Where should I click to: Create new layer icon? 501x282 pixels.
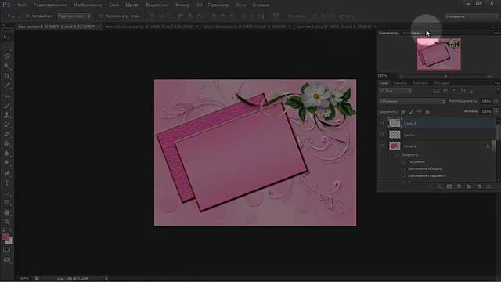[479, 186]
